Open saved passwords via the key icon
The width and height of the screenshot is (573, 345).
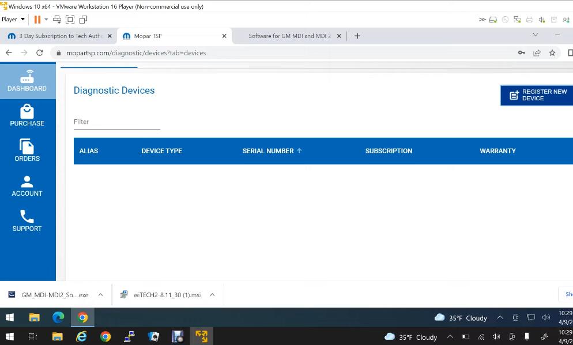click(x=522, y=53)
